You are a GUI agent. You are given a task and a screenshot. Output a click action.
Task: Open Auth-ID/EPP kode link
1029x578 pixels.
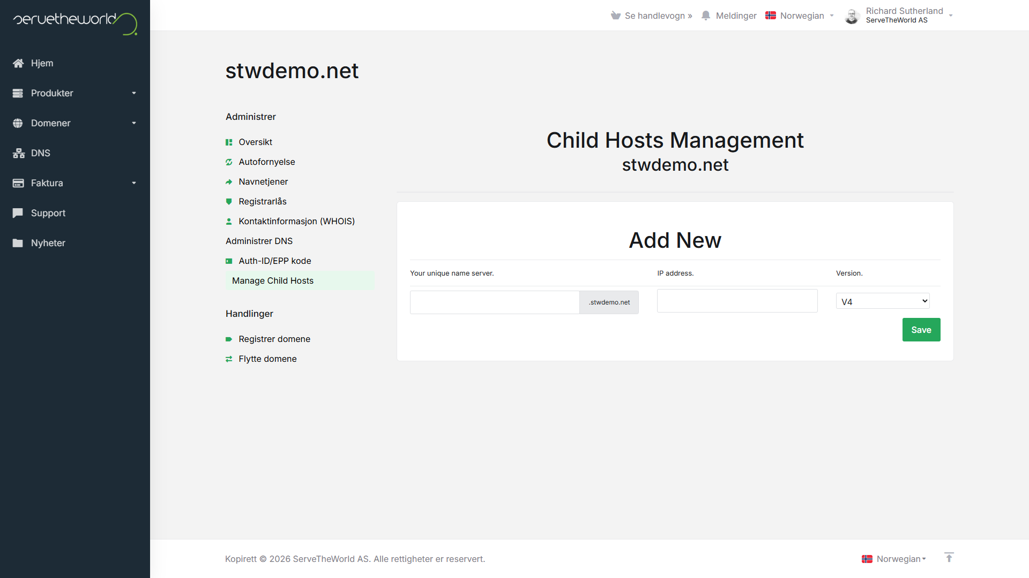coord(274,261)
